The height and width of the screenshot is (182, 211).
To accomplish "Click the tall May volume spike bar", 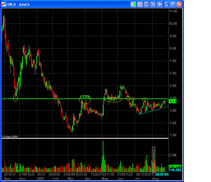I will click(x=103, y=157).
